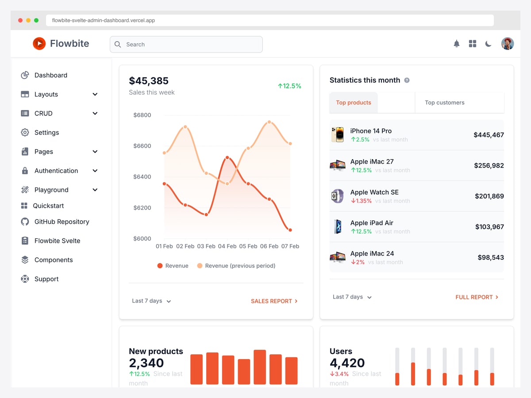Click the Flowbite logo icon
Image resolution: width=531 pixels, height=398 pixels.
click(39, 43)
